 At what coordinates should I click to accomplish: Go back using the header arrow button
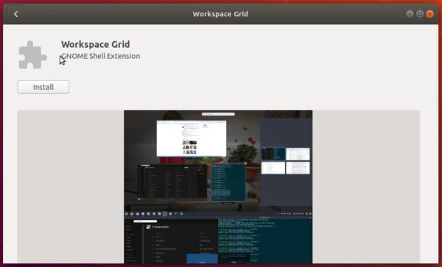click(x=15, y=14)
